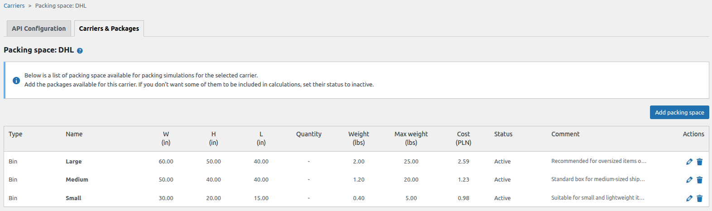Delete the Large packing space
The width and height of the screenshot is (712, 211).
[699, 162]
